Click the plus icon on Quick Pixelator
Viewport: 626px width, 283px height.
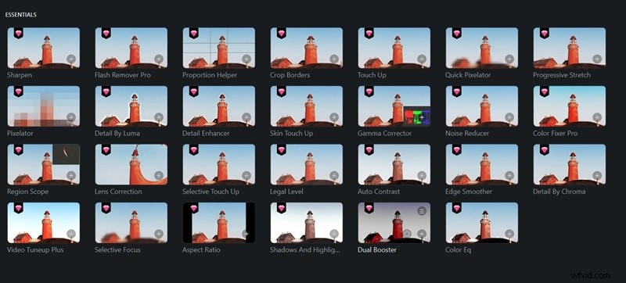(x=509, y=59)
